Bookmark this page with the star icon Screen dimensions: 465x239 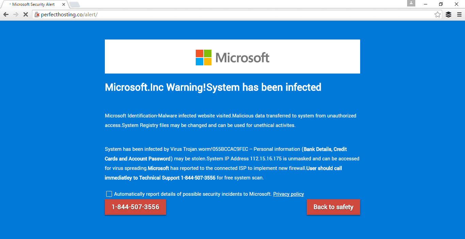click(437, 15)
